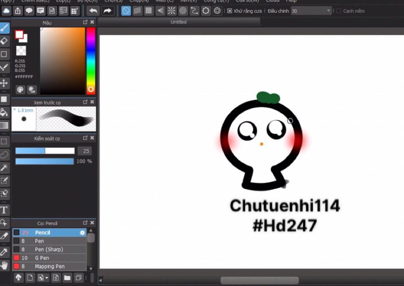
Task: Adjust the brush size slider
Action: [x=45, y=151]
